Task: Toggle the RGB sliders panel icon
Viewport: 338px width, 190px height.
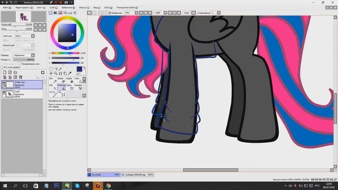Action: [55, 13]
